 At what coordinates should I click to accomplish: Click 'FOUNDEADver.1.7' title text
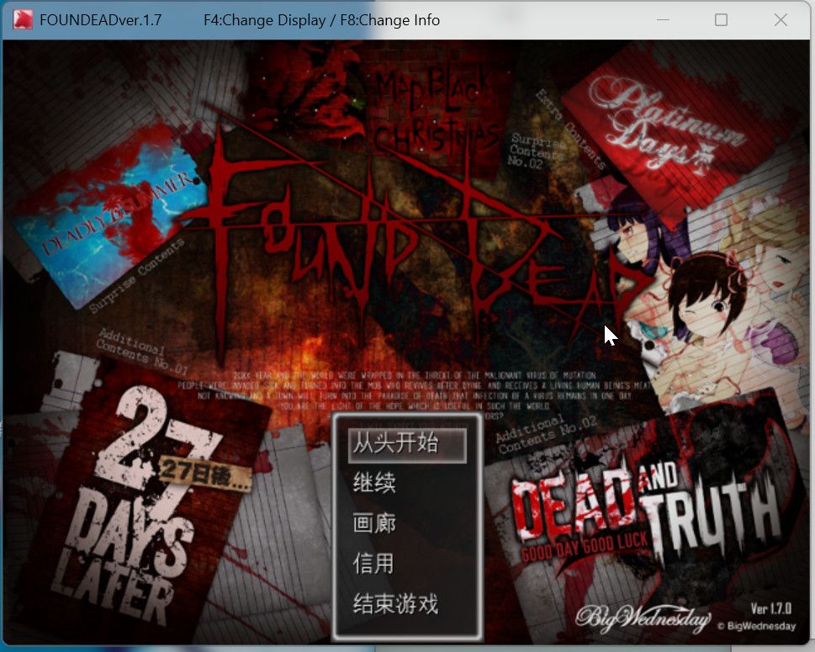100,19
